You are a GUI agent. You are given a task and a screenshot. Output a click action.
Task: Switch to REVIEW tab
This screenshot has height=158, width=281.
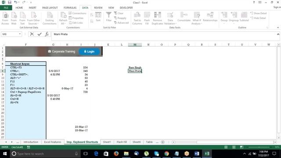(98, 8)
